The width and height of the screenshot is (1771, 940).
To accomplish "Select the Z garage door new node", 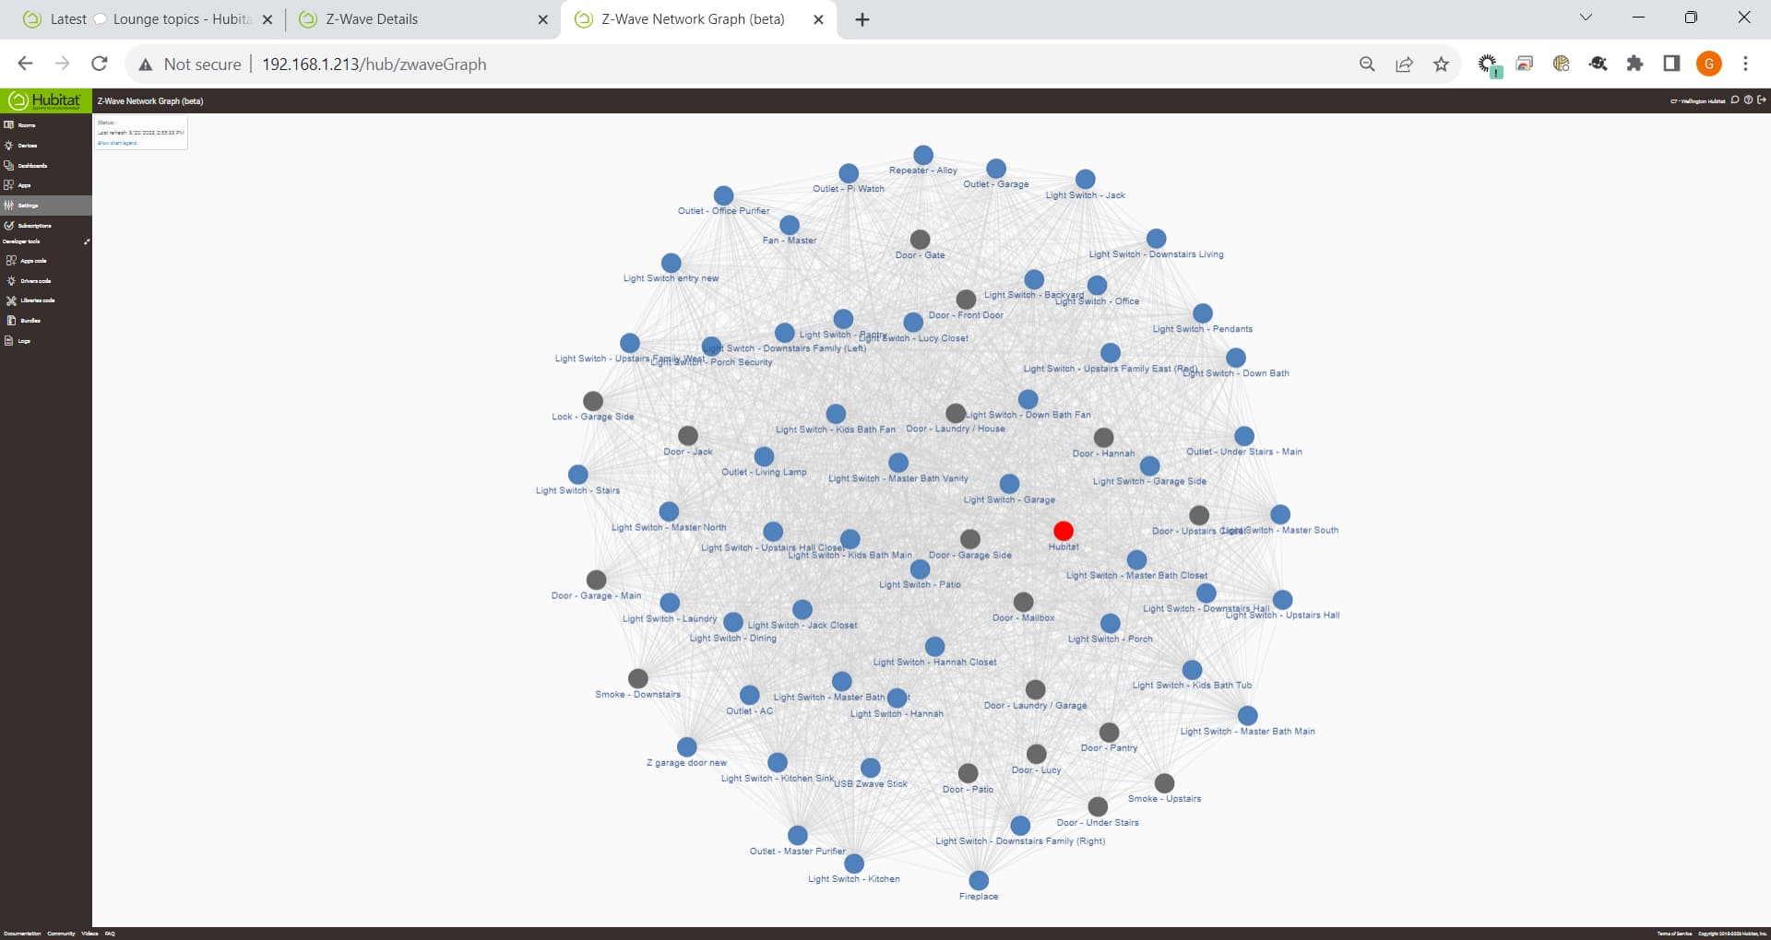I will point(687,746).
